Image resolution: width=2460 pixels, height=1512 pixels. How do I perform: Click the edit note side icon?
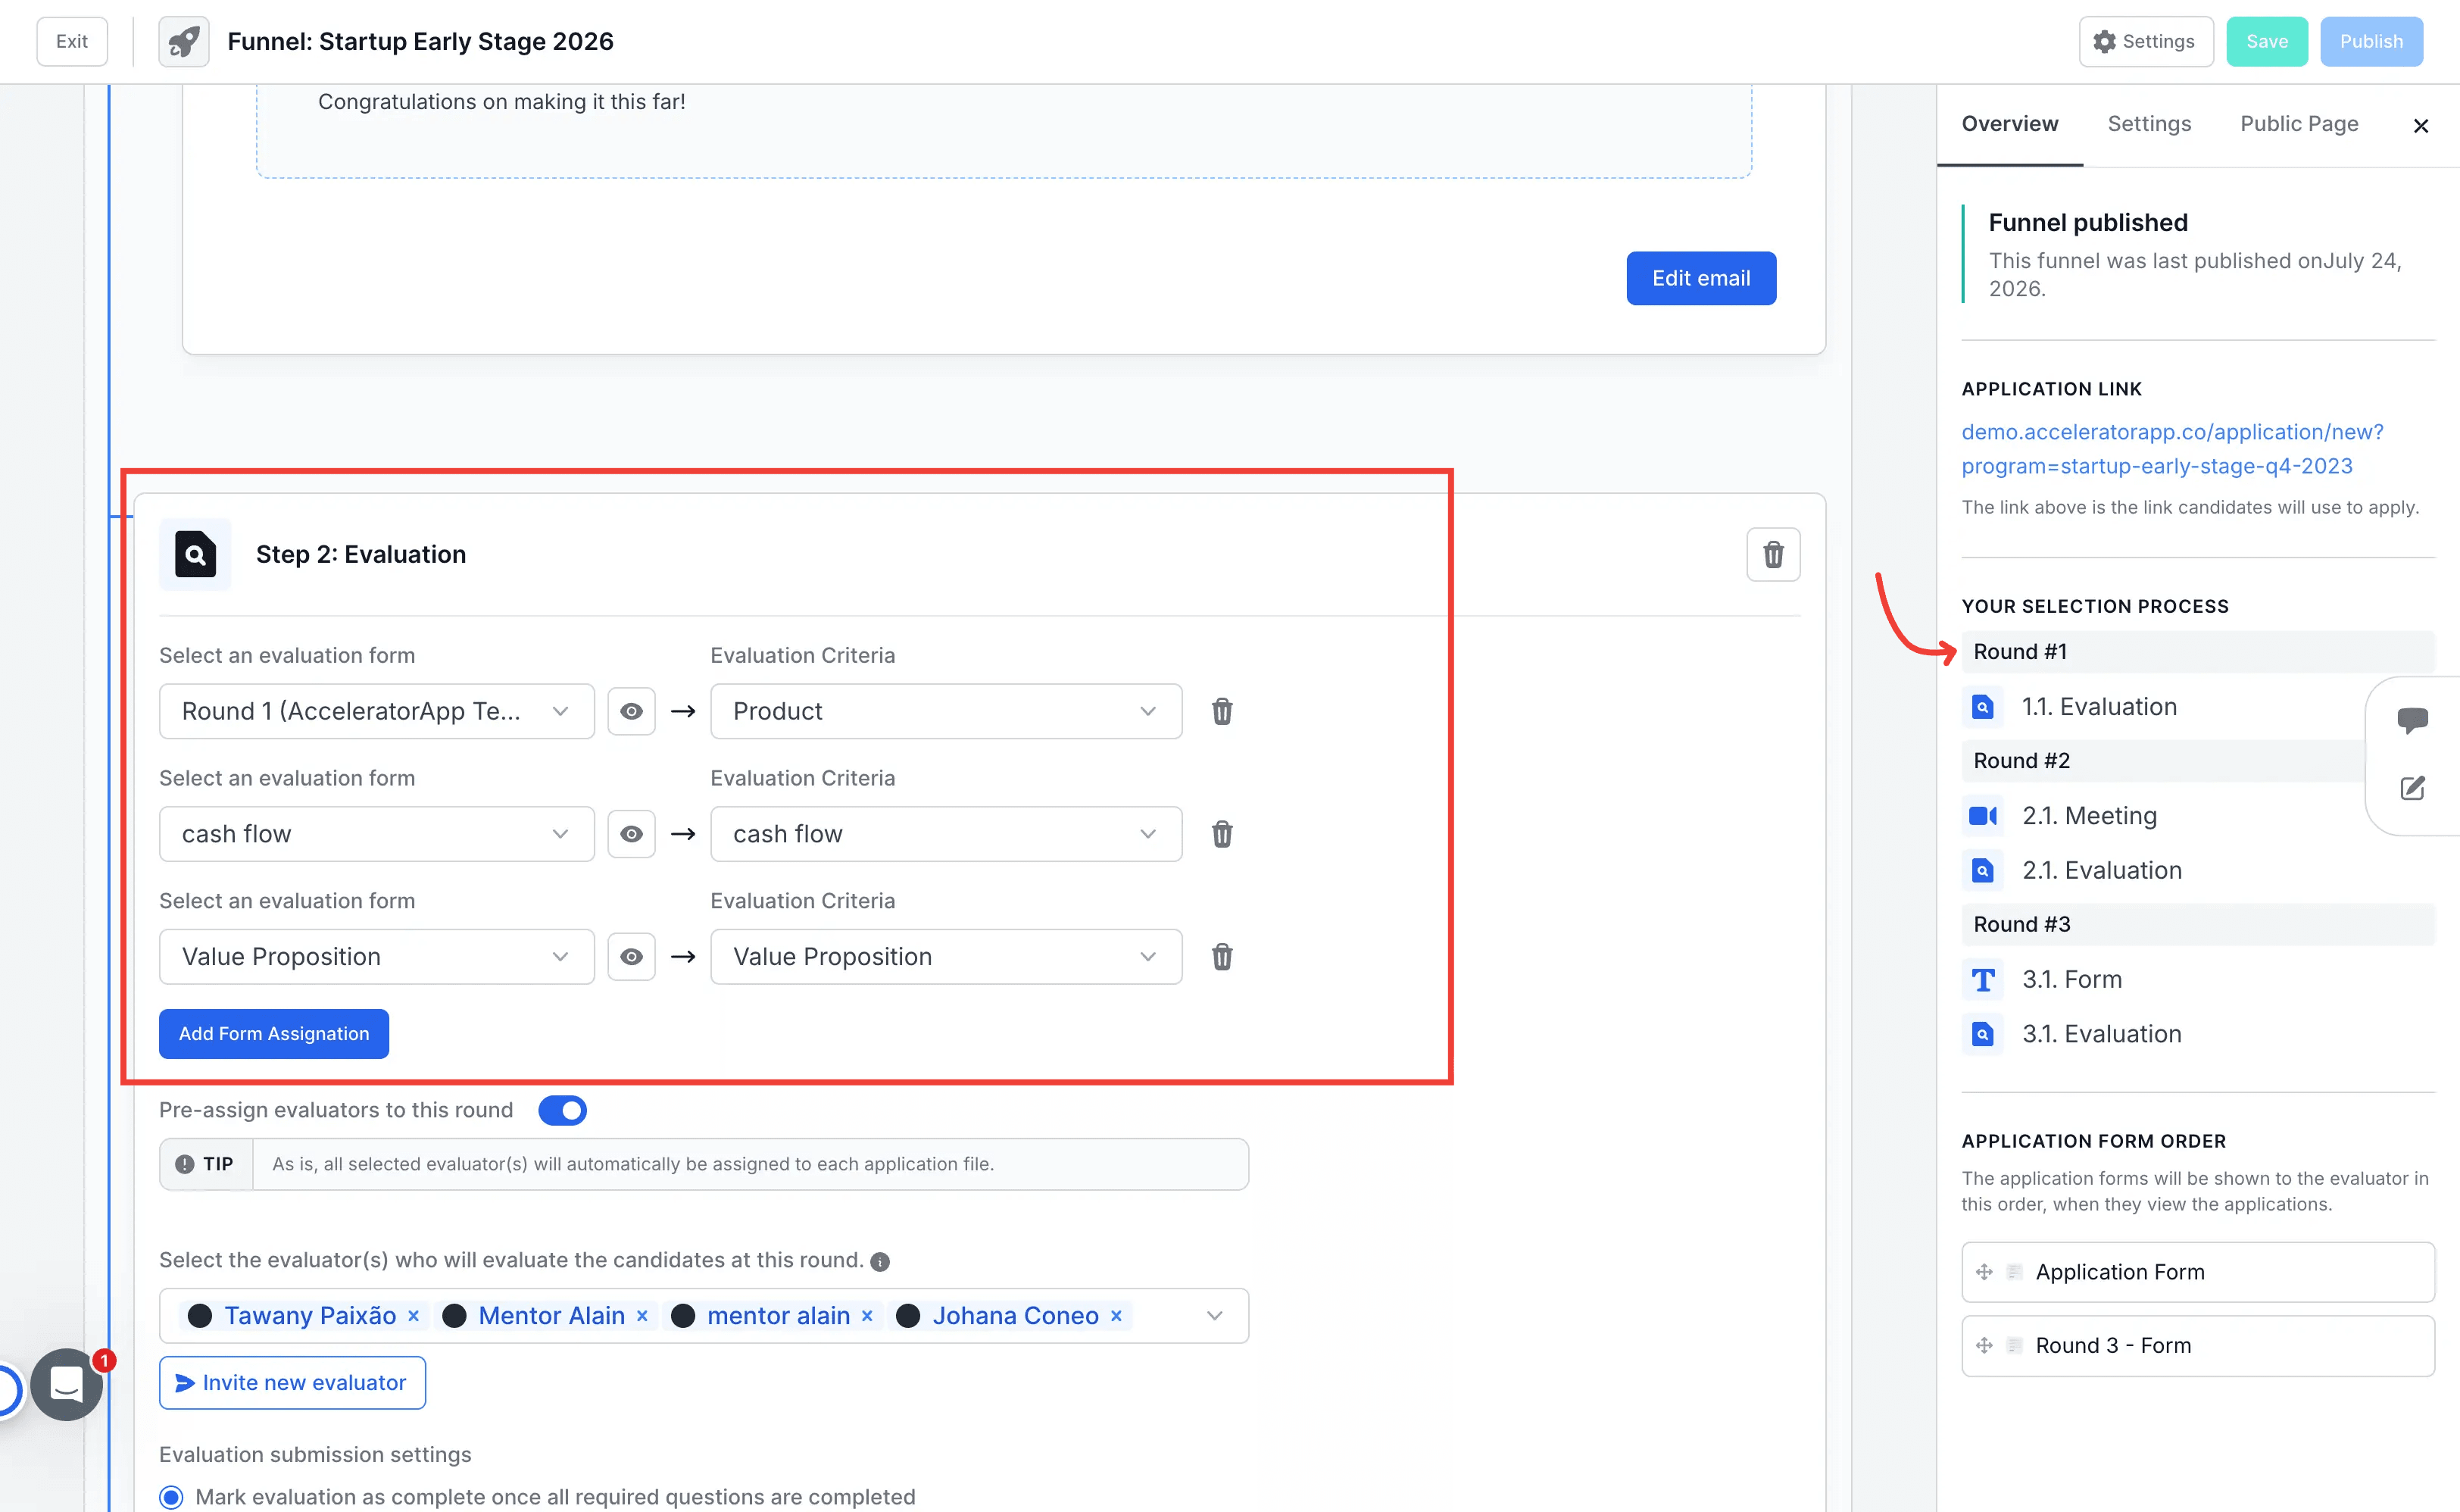pyautogui.click(x=2412, y=788)
